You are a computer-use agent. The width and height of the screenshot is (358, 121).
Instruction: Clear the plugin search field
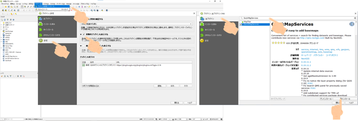(355, 18)
